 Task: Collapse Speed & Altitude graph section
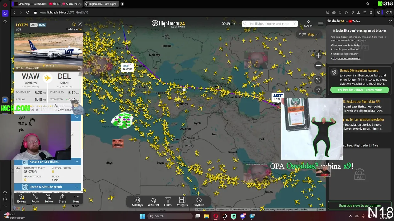[77, 187]
